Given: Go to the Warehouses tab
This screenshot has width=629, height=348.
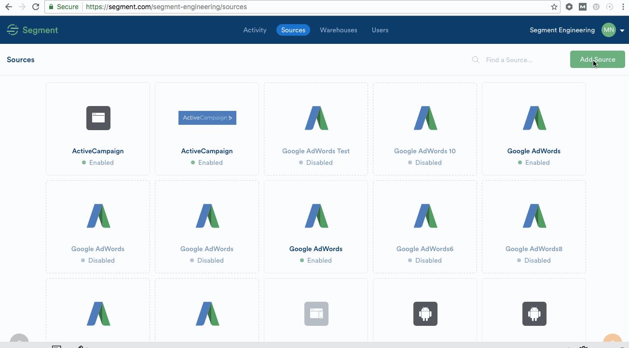Looking at the screenshot, I should (339, 30).
